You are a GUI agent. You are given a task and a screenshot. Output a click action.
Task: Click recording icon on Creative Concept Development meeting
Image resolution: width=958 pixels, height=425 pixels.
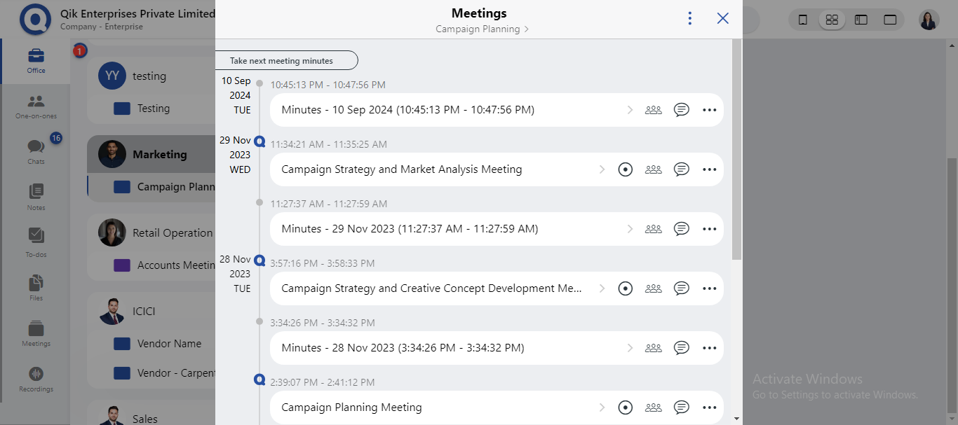point(626,288)
